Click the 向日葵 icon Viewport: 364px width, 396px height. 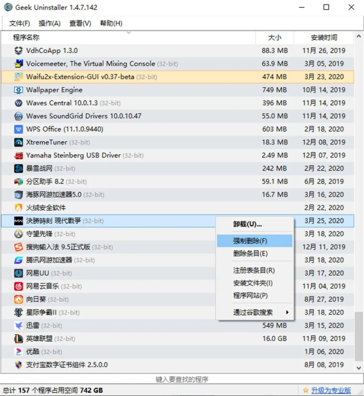coord(18,300)
